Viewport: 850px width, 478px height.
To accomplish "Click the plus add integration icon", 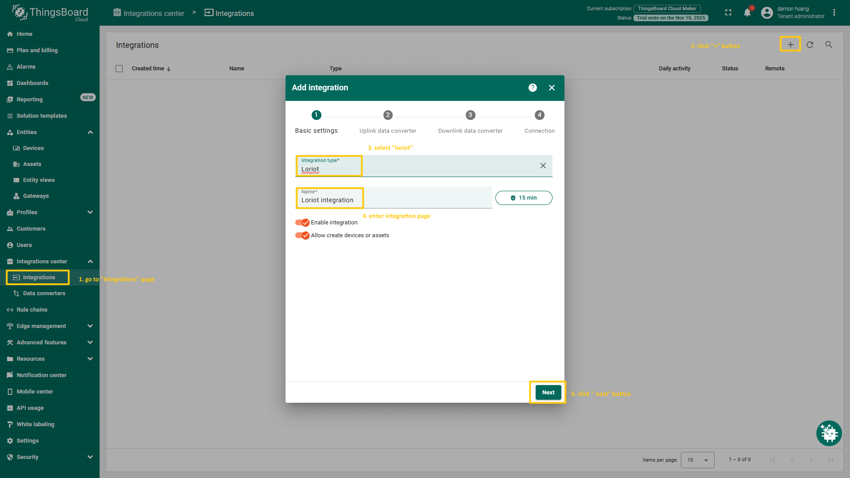I will pyautogui.click(x=790, y=45).
